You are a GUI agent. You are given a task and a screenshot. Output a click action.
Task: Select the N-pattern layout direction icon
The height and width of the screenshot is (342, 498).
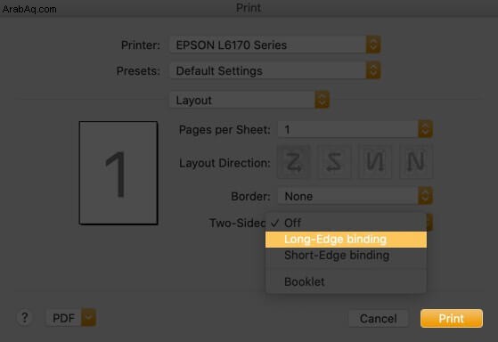[416, 162]
